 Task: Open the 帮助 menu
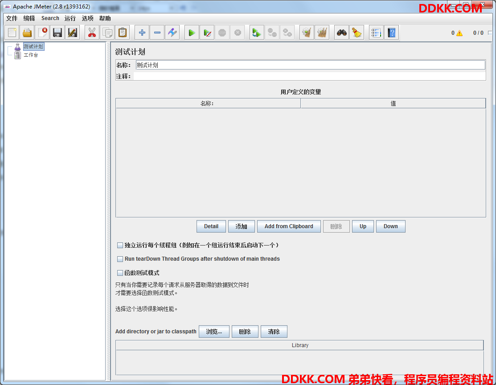[105, 18]
